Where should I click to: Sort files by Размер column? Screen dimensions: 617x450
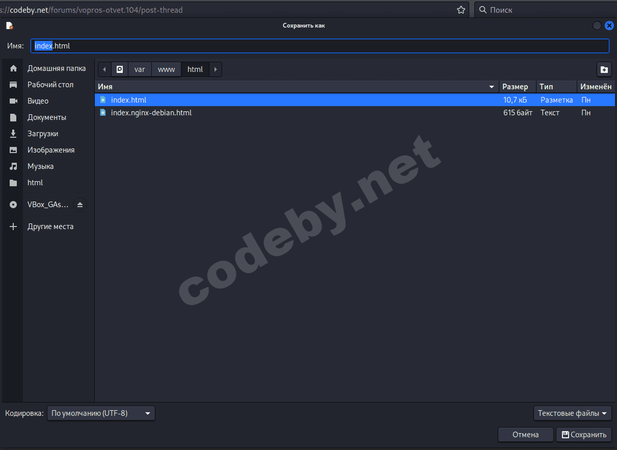point(518,87)
